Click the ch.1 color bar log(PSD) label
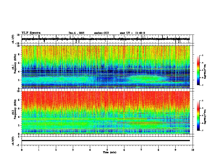Viewport: 217px width, 168px height. tap(205, 72)
